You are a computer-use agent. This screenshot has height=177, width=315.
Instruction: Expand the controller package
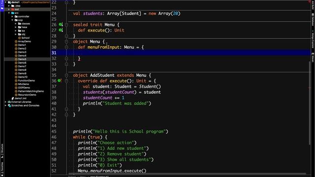[x=12, y=16]
